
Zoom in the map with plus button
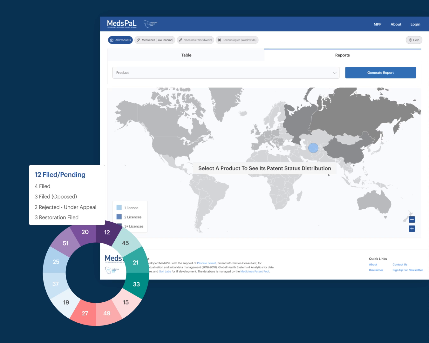[x=412, y=229]
